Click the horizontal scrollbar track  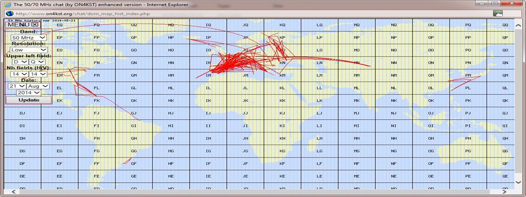pyautogui.click(x=259, y=192)
